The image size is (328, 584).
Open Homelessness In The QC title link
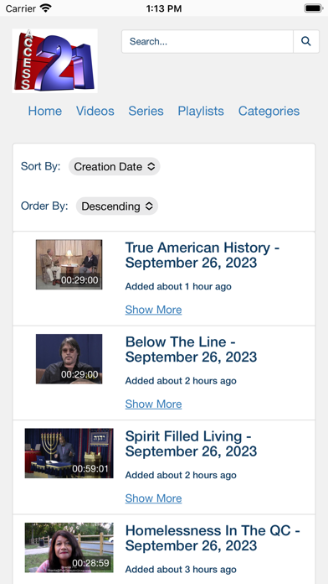[x=213, y=538]
